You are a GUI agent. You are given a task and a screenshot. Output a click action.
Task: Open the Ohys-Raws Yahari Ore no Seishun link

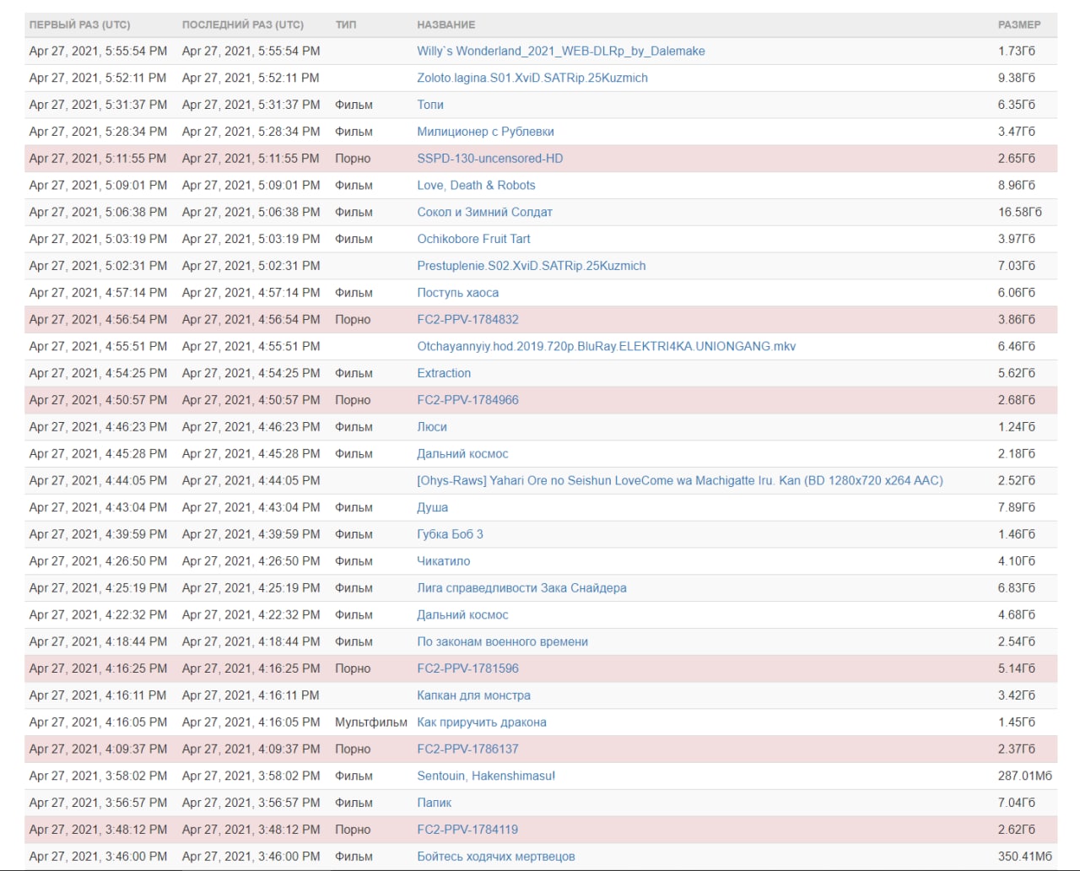(679, 480)
